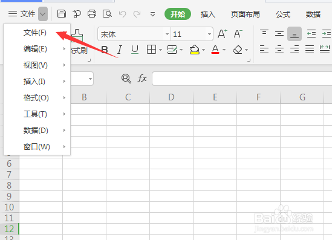Click the decrease indent icon

311,34
